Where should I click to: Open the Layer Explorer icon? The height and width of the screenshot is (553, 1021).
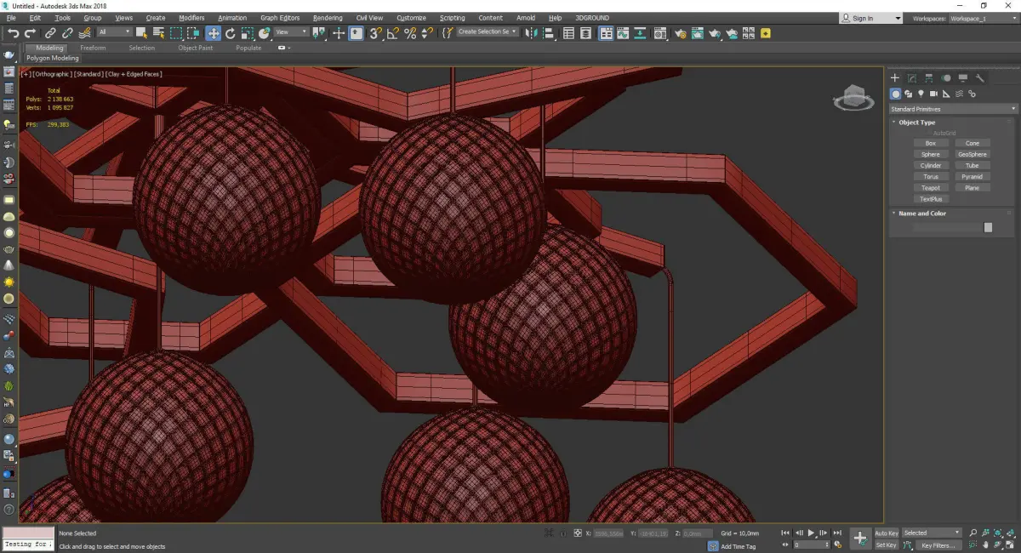point(587,33)
